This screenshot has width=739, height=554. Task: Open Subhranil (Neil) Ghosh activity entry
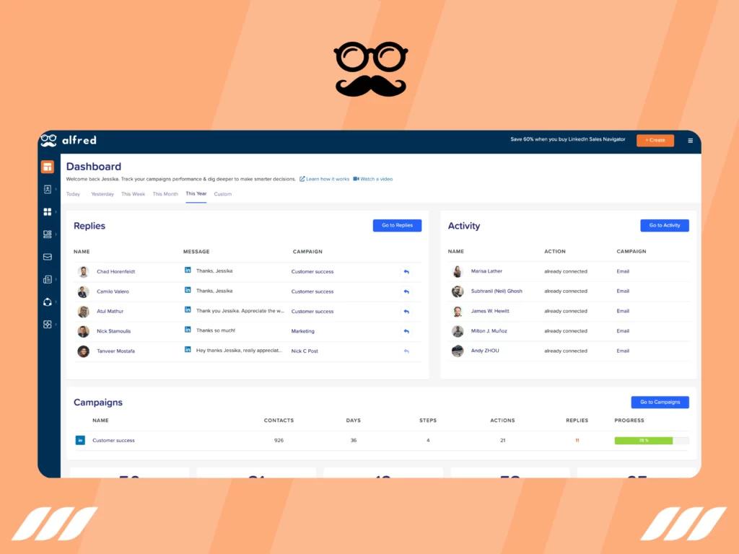(497, 291)
